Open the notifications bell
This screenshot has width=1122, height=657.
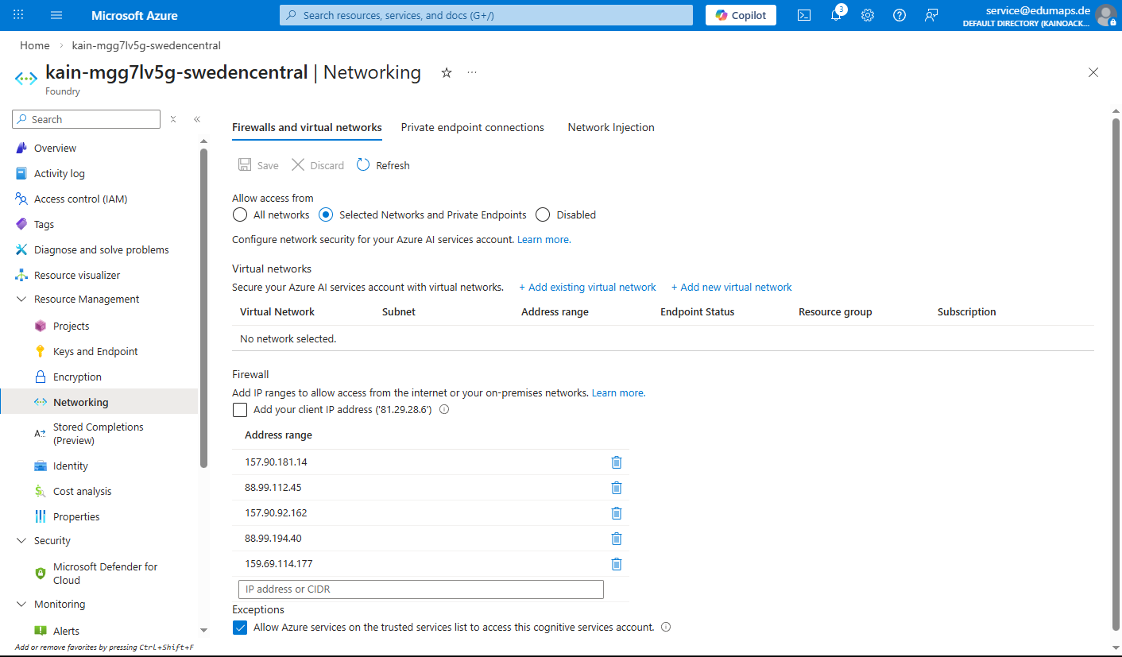[x=836, y=15]
